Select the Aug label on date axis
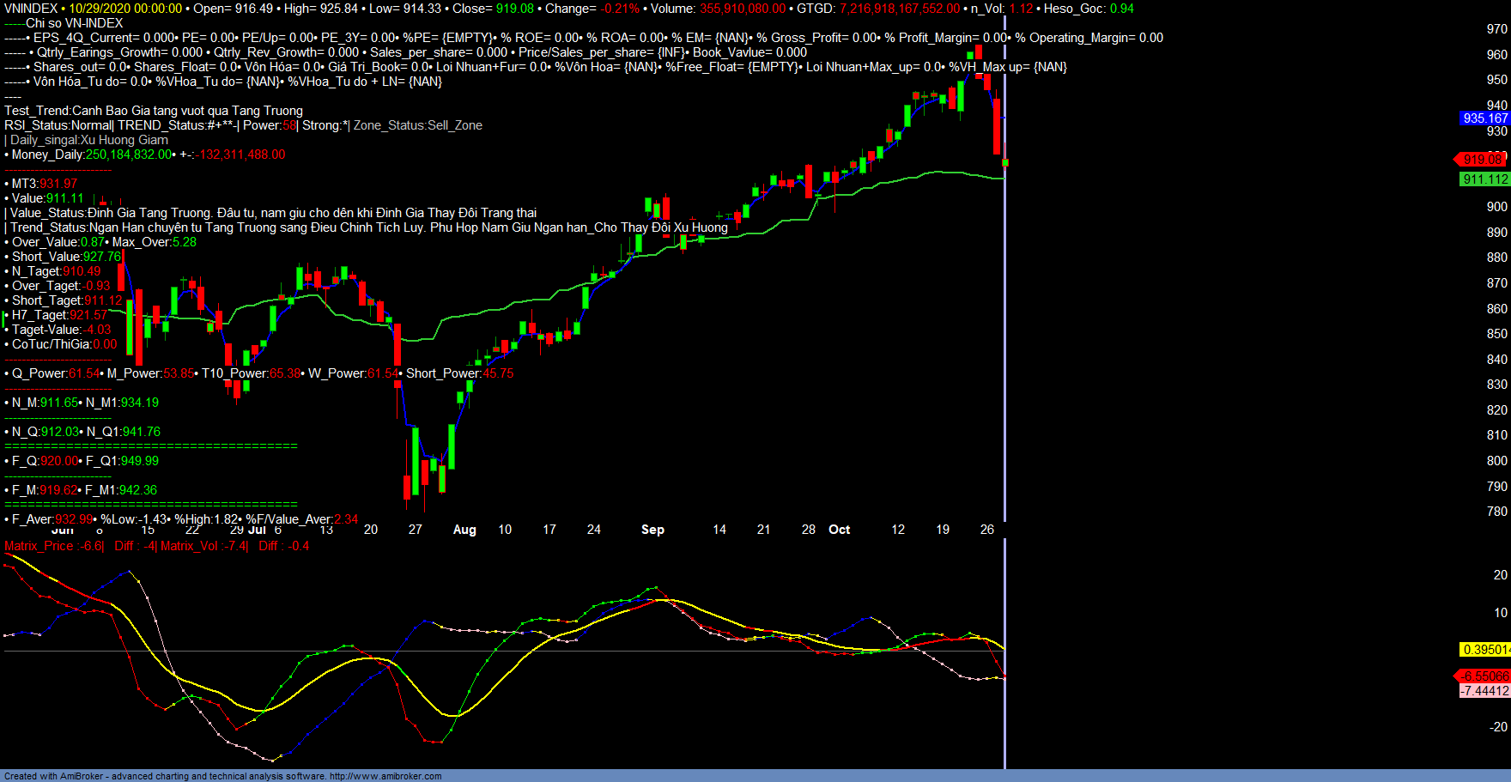This screenshot has height=782, width=1511. [464, 530]
